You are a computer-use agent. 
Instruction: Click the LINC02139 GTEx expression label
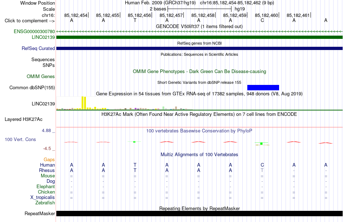pyautogui.click(x=43, y=104)
